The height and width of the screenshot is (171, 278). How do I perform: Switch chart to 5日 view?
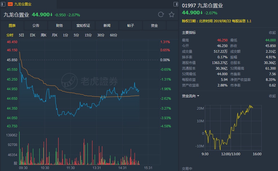pyautogui.click(x=21, y=35)
